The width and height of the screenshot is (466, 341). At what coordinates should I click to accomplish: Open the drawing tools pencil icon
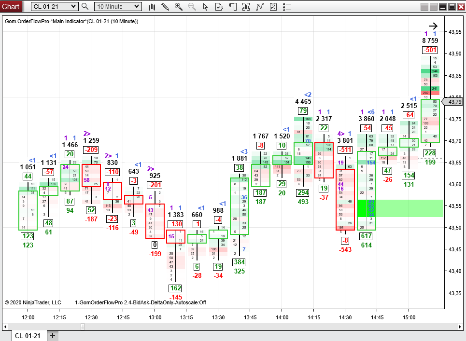point(165,7)
